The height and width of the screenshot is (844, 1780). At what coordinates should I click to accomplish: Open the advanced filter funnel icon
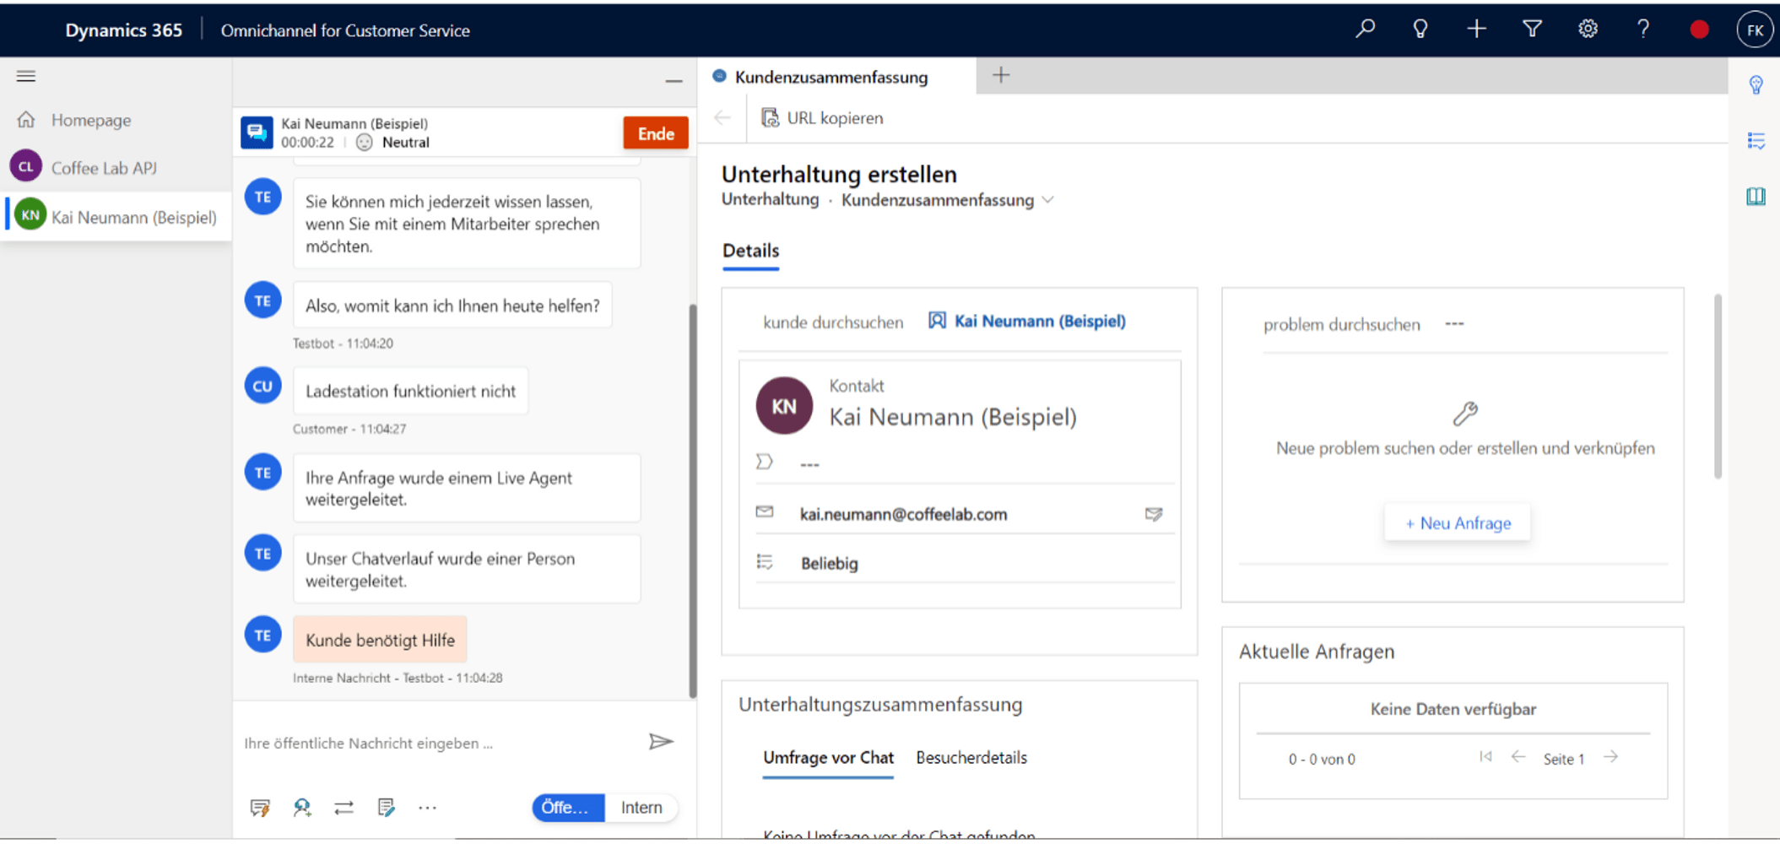pyautogui.click(x=1532, y=30)
